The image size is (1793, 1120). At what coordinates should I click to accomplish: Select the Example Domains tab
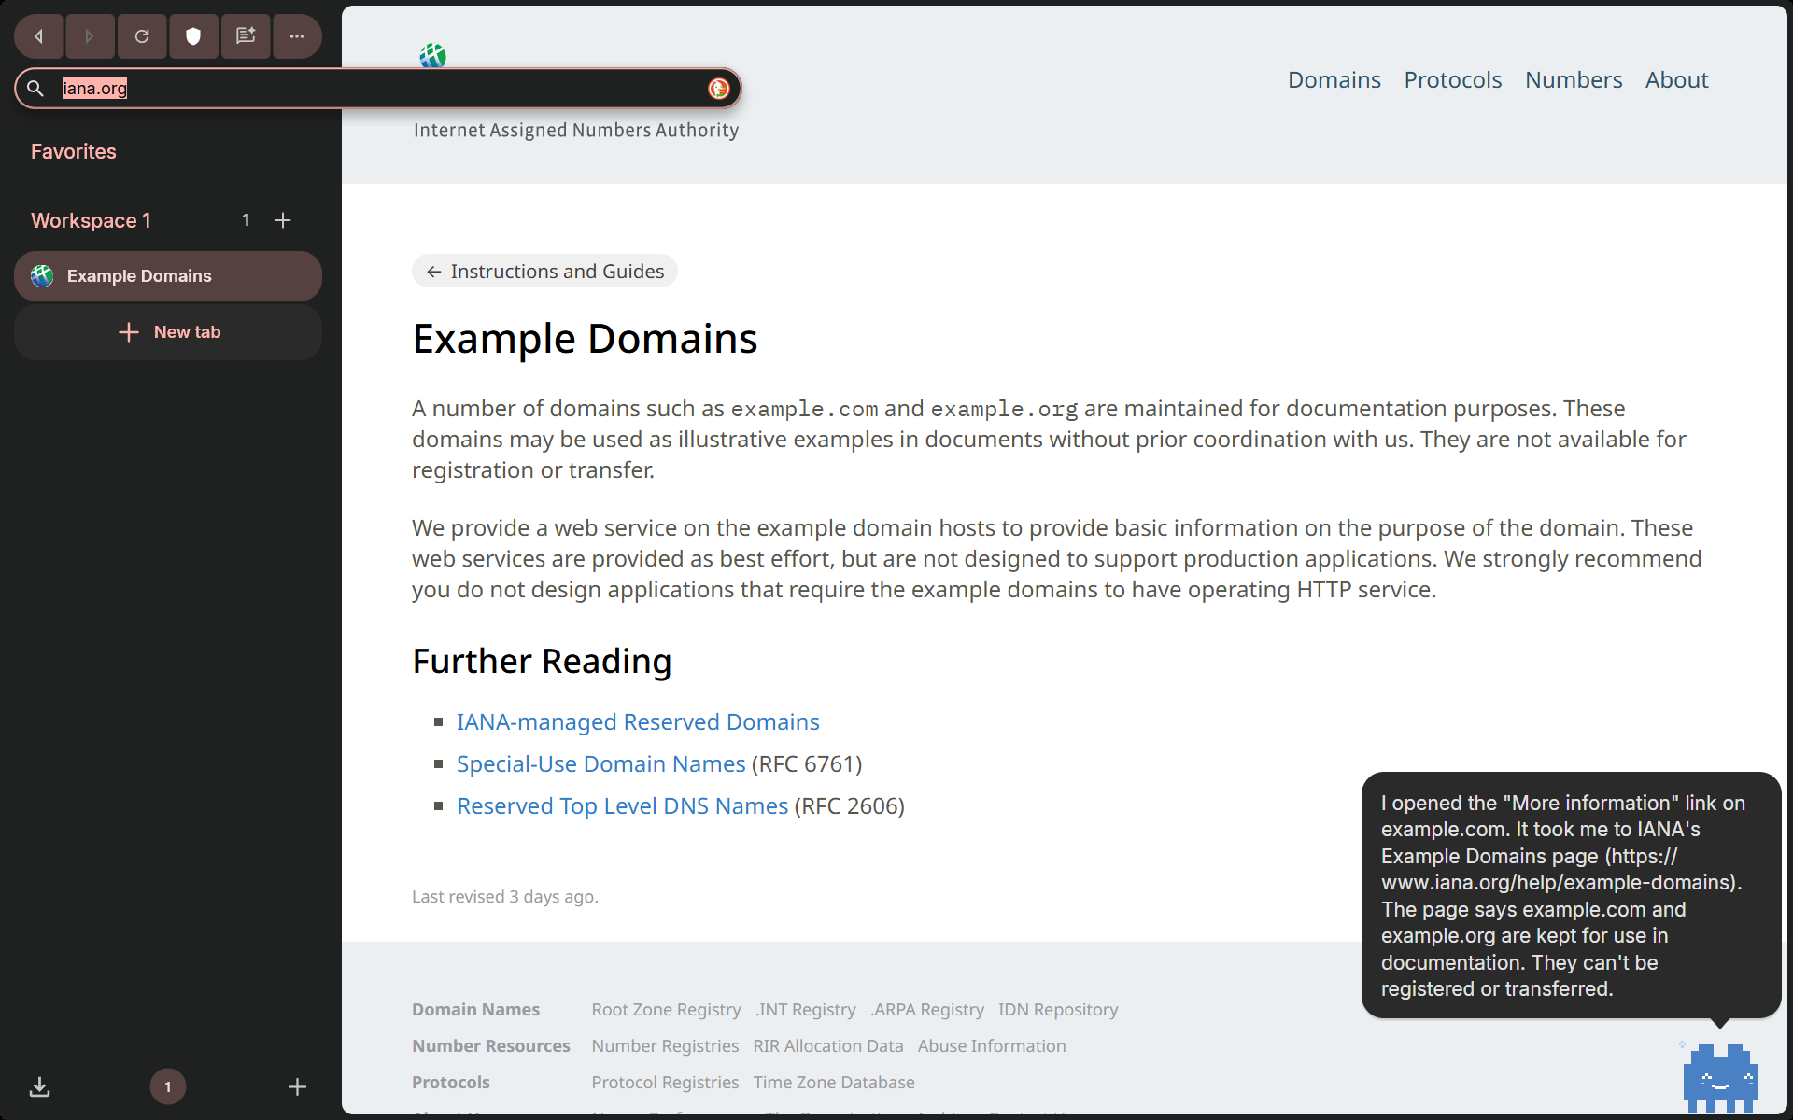[x=168, y=276]
